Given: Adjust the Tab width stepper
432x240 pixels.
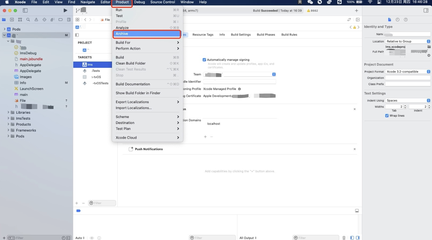Looking at the screenshot, I should coord(405,107).
